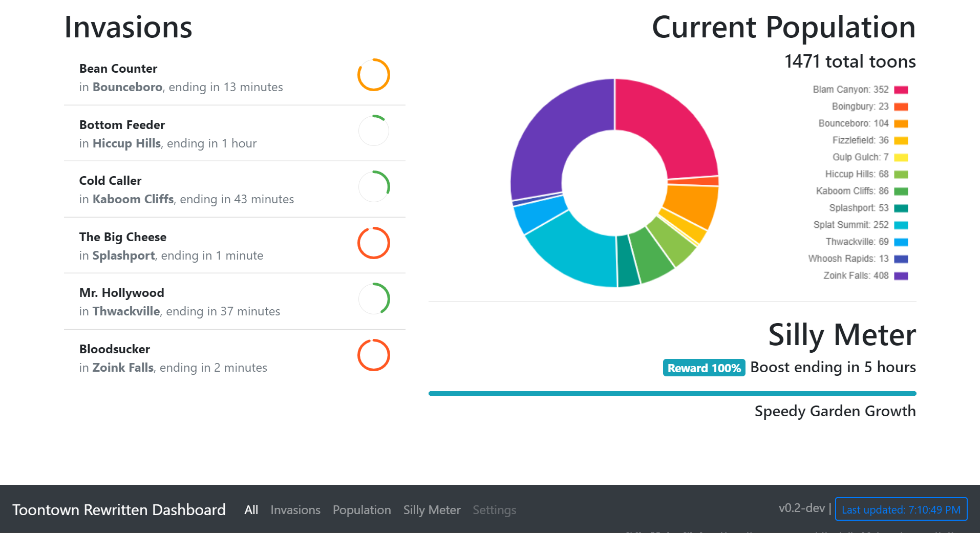980x533 pixels.
Task: Click the Bottom Feeder invasion progress ring
Action: 374,131
